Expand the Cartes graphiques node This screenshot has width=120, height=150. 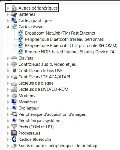point(8,21)
